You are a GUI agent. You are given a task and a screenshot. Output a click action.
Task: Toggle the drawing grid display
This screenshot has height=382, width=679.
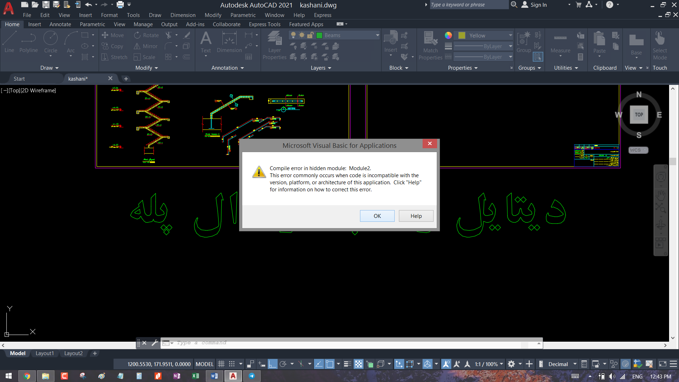pyautogui.click(x=221, y=364)
